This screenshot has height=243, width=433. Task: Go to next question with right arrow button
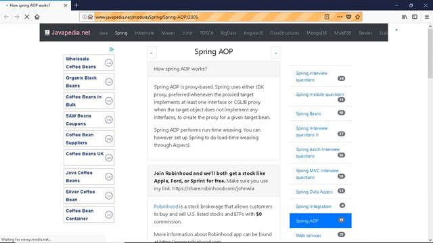[x=275, y=53]
